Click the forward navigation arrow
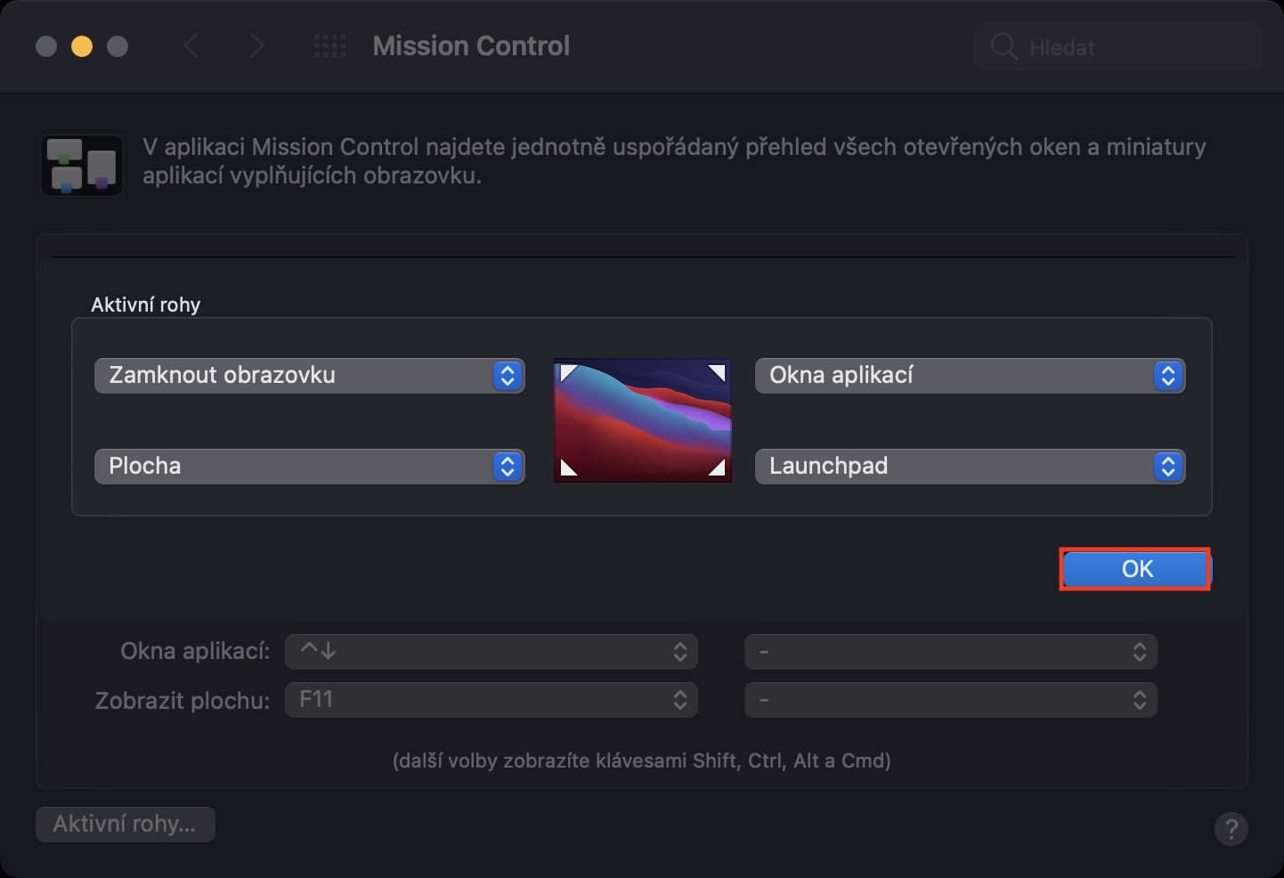The height and width of the screenshot is (878, 1284). pyautogui.click(x=256, y=46)
